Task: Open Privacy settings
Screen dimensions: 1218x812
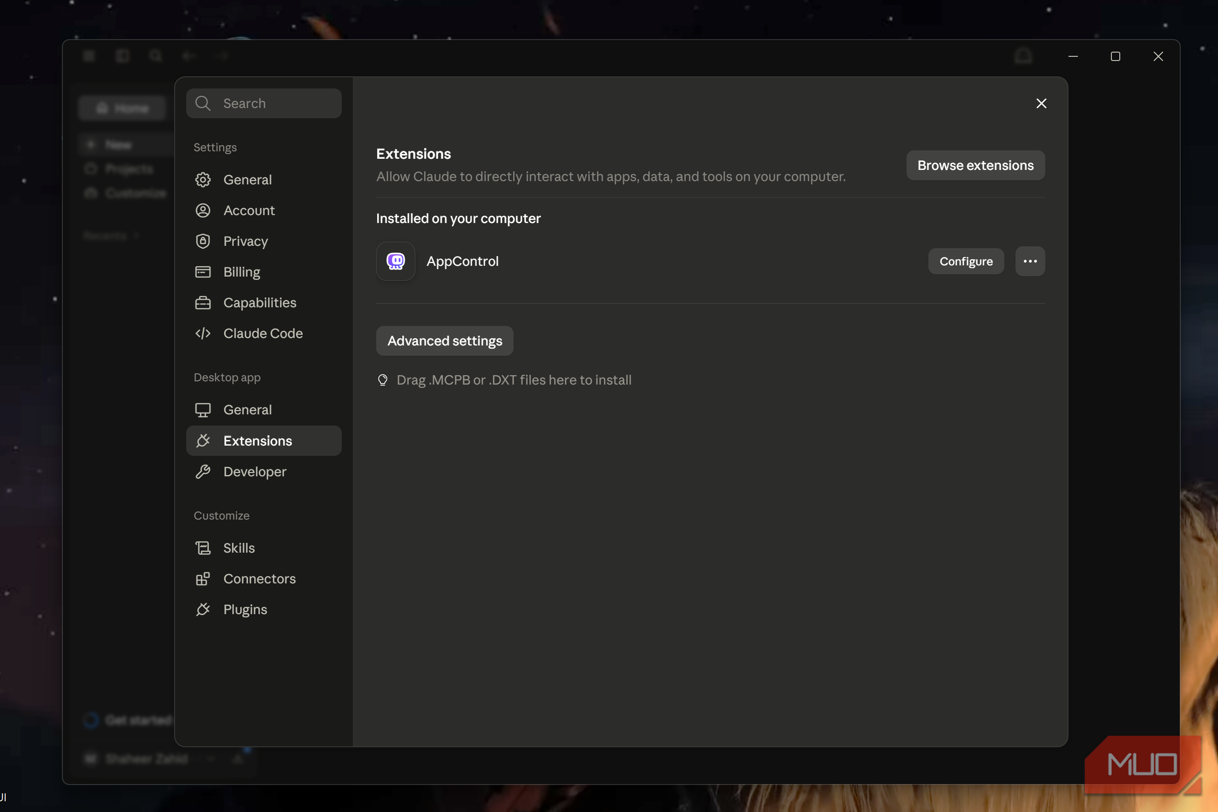Action: coord(264,241)
